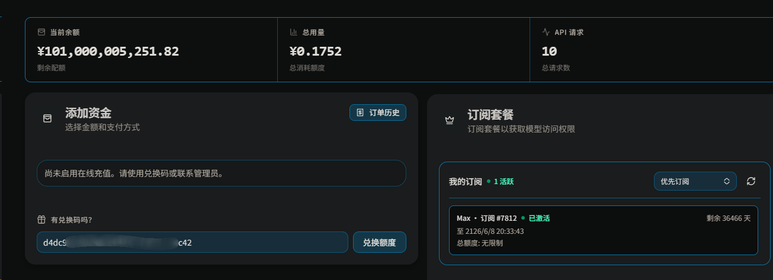Click the activity pulse icon beside API 请求

546,32
